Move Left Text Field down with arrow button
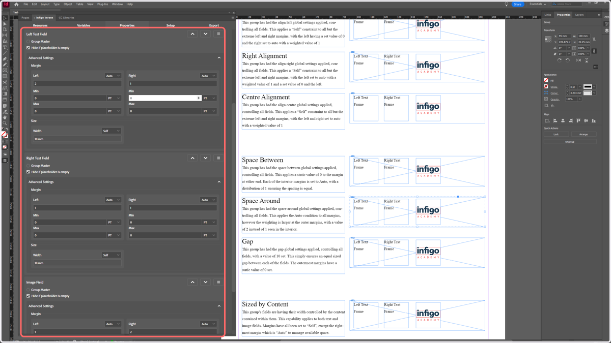611x343 pixels. [x=206, y=34]
